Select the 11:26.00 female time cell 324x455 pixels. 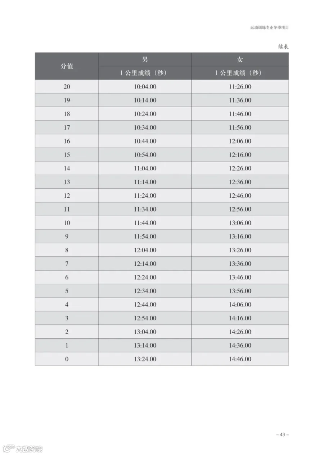(x=240, y=86)
